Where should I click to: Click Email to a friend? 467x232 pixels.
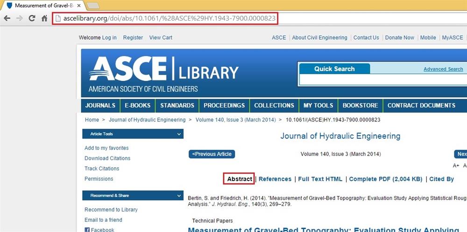[103, 220]
